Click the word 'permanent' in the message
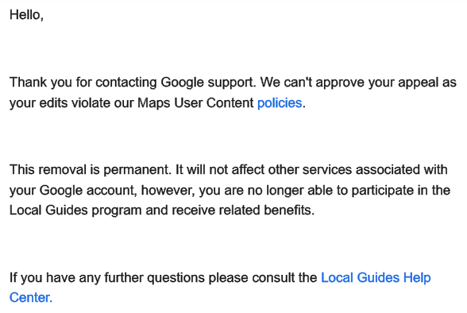Viewport: 467px width, 313px height. 136,170
